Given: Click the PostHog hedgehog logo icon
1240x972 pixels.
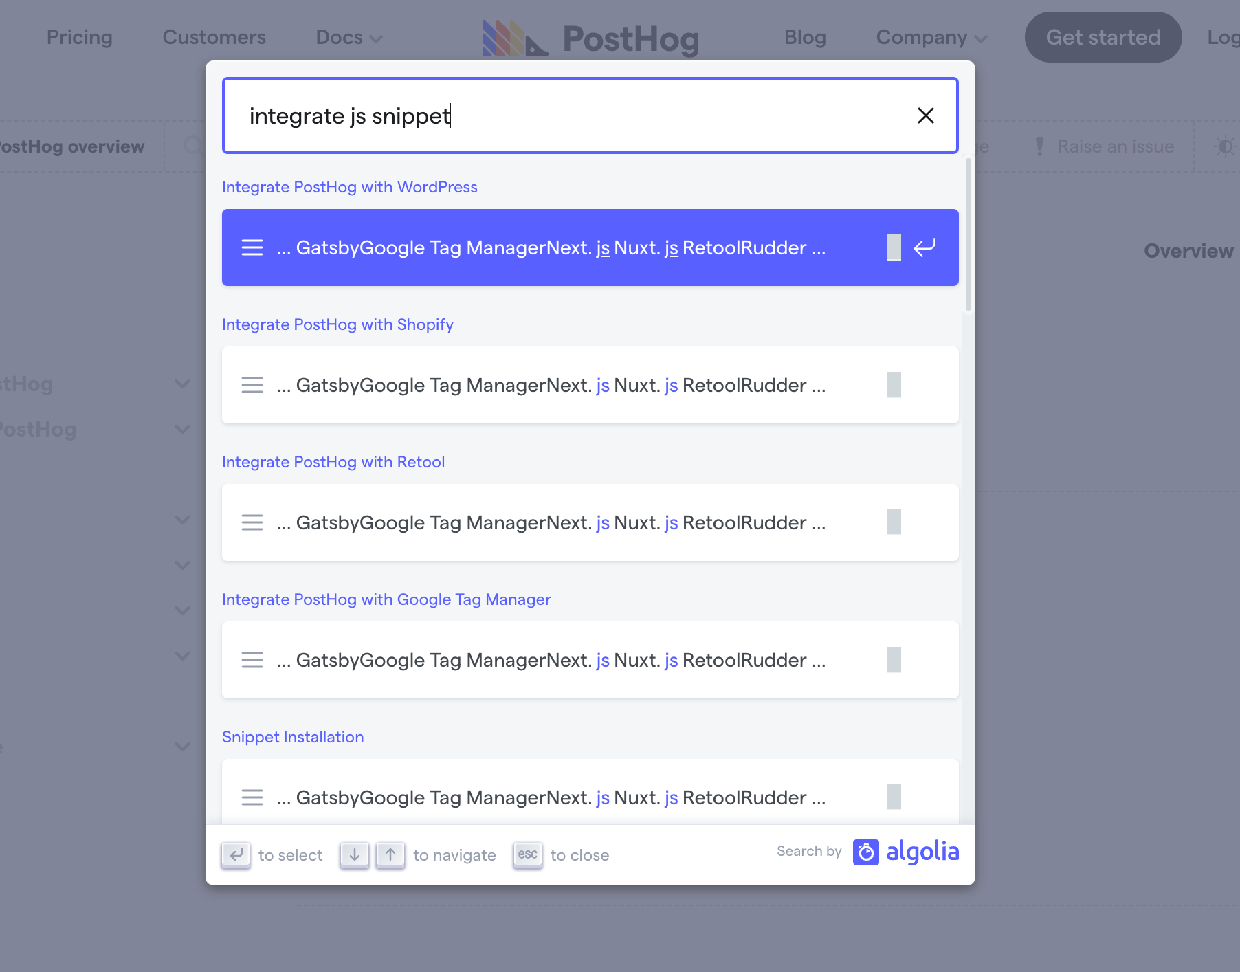Looking at the screenshot, I should click(515, 38).
